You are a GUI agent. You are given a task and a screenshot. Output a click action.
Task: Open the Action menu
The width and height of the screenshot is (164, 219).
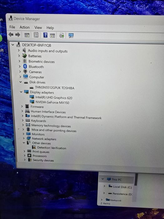(25, 27)
